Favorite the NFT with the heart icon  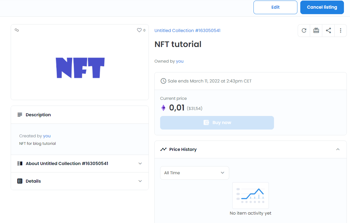coord(139,30)
